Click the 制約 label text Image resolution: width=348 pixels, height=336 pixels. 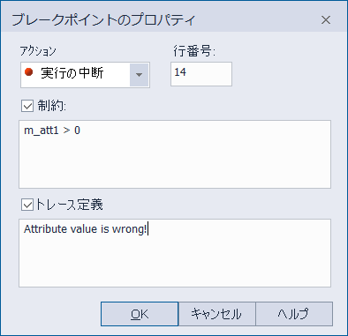(51, 106)
